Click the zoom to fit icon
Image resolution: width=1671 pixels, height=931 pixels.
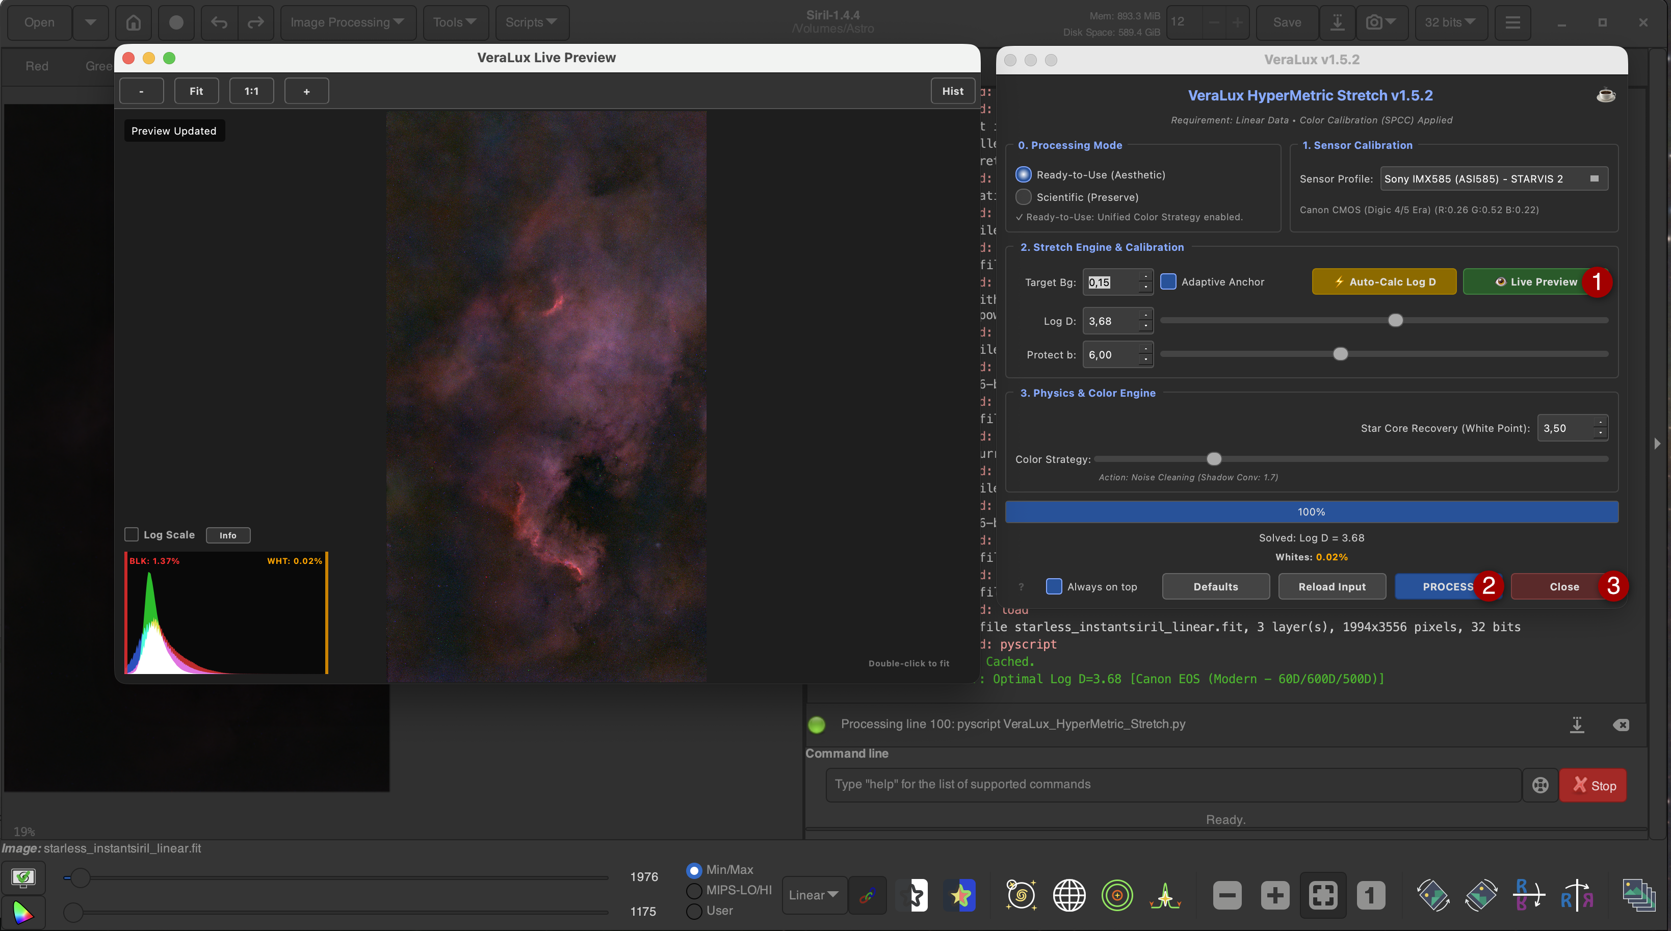pos(1323,895)
